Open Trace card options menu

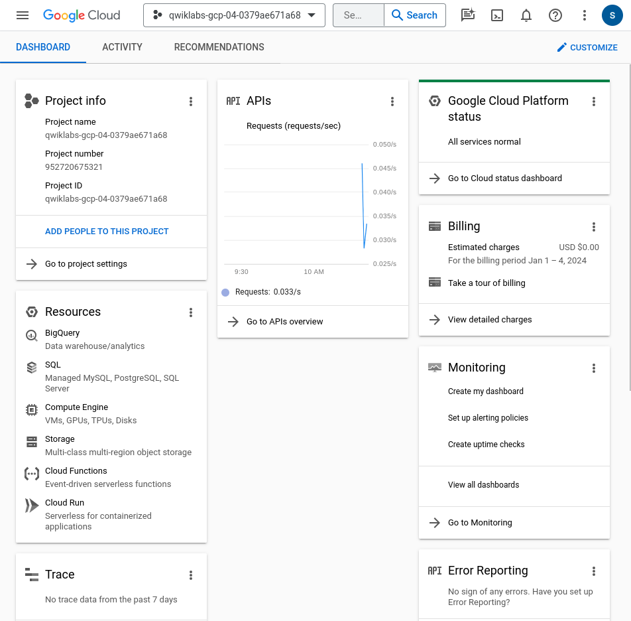(191, 575)
